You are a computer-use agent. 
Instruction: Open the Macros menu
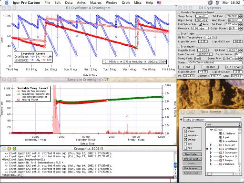click(x=96, y=3)
